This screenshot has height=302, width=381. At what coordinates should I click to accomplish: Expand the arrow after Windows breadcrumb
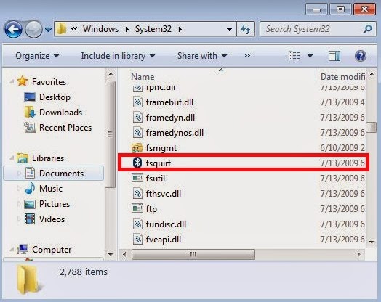[x=127, y=29]
